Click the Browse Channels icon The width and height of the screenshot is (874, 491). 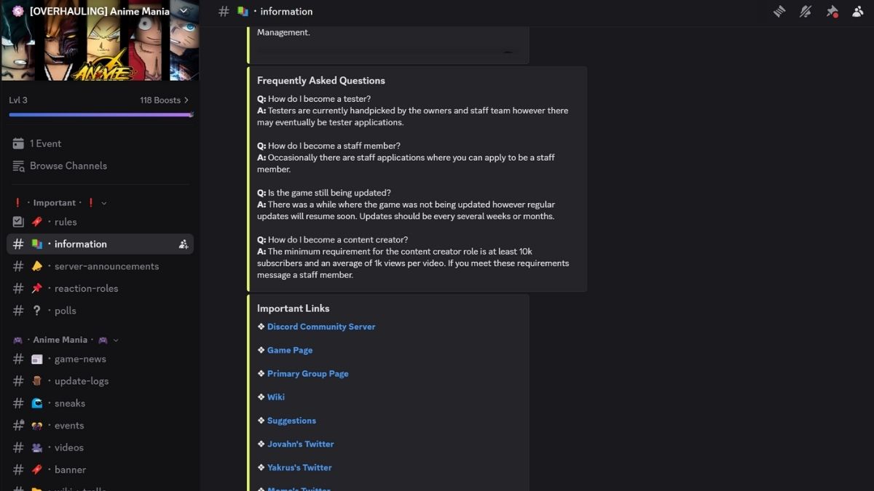point(18,166)
